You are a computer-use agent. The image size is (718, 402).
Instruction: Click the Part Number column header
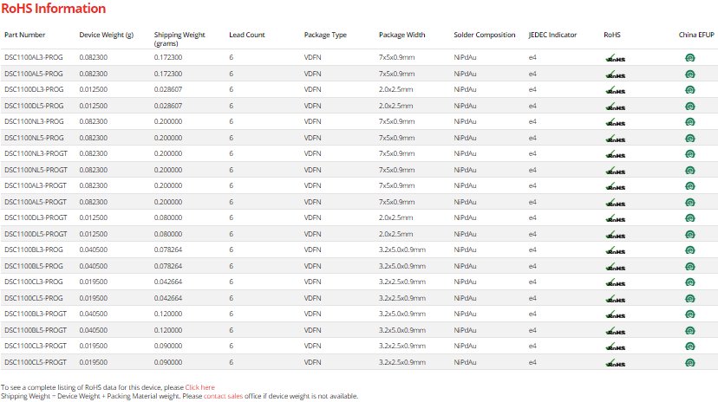click(x=25, y=35)
